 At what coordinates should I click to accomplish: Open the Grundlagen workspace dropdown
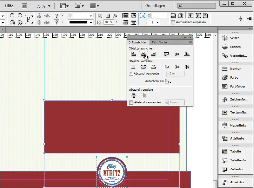point(157,6)
